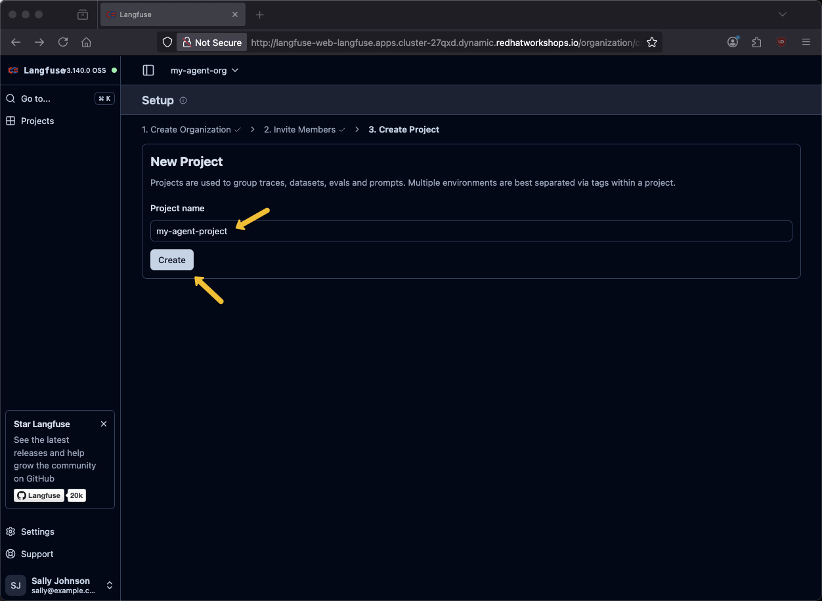
Task: Click the shield tracking protection icon
Action: pos(167,42)
